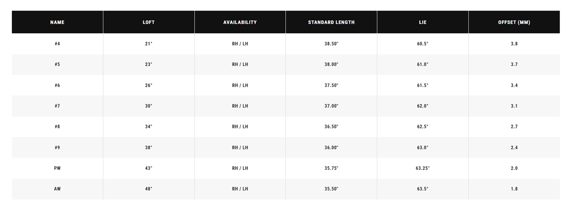Click the 63.25° lie value
The height and width of the screenshot is (212, 571).
coord(423,168)
